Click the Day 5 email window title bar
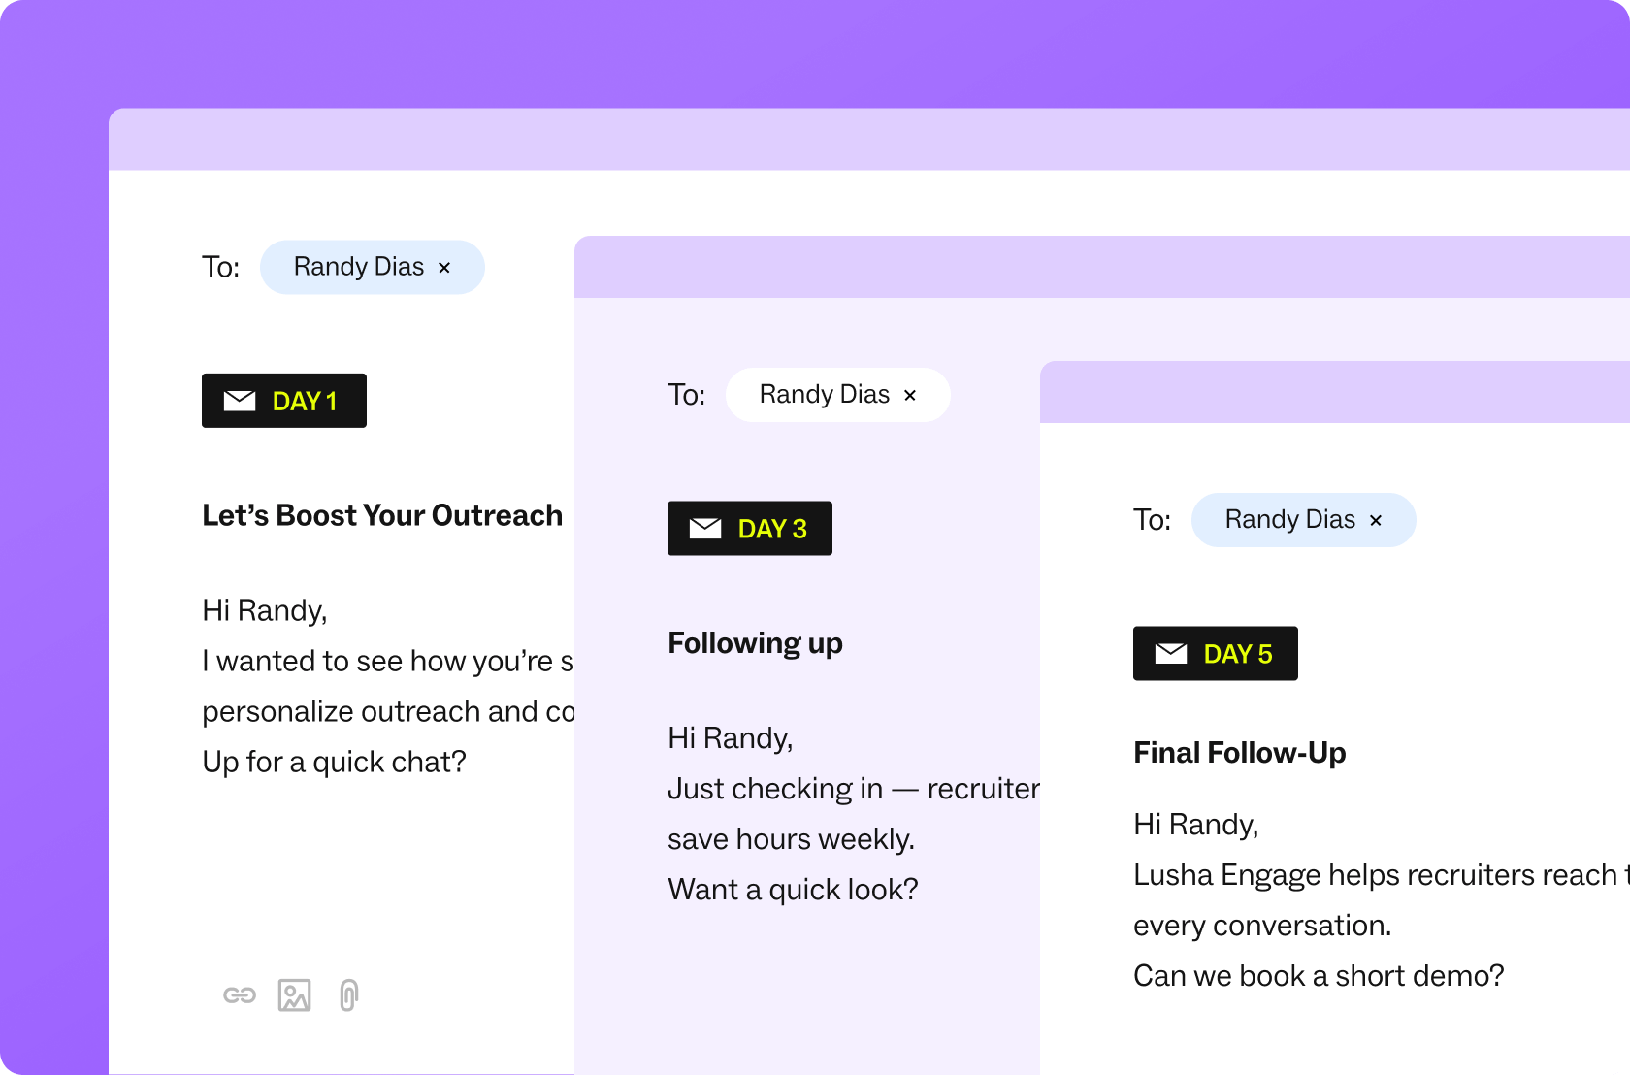1630x1075 pixels. pyautogui.click(x=1334, y=392)
